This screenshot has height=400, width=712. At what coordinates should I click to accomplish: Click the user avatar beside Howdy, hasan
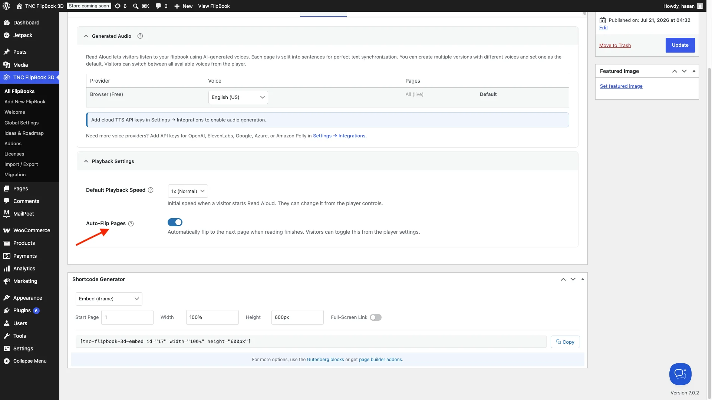coord(700,6)
